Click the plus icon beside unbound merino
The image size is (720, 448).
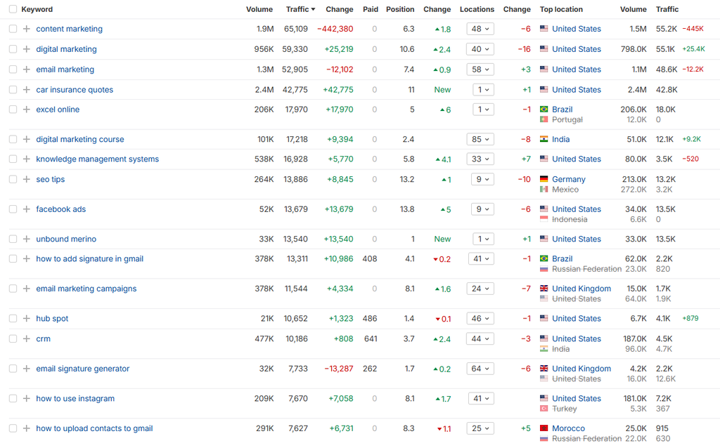tap(27, 239)
